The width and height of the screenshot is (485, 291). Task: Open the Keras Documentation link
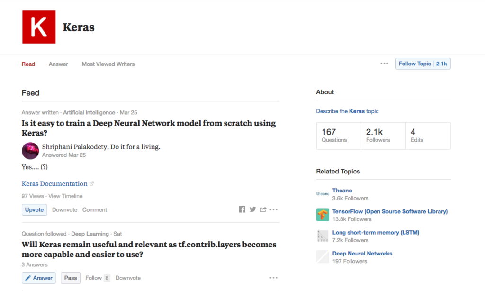coord(54,183)
